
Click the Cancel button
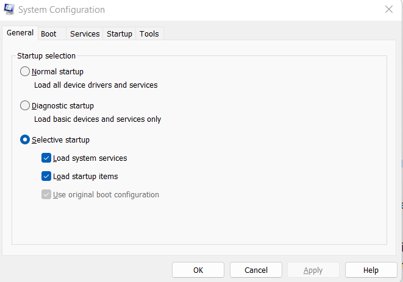coord(256,270)
